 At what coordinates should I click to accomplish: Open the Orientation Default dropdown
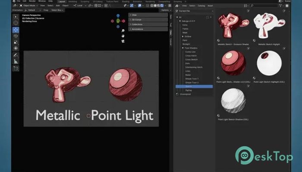33,10
